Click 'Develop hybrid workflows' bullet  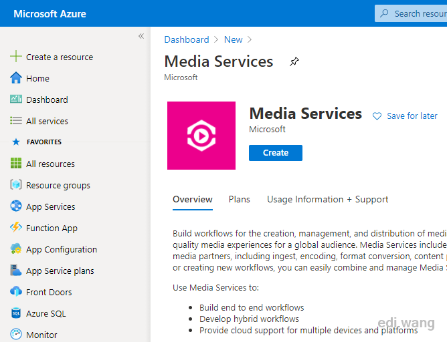click(249, 319)
